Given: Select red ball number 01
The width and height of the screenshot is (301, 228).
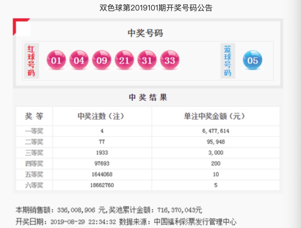Looking at the screenshot, I should [x=57, y=60].
